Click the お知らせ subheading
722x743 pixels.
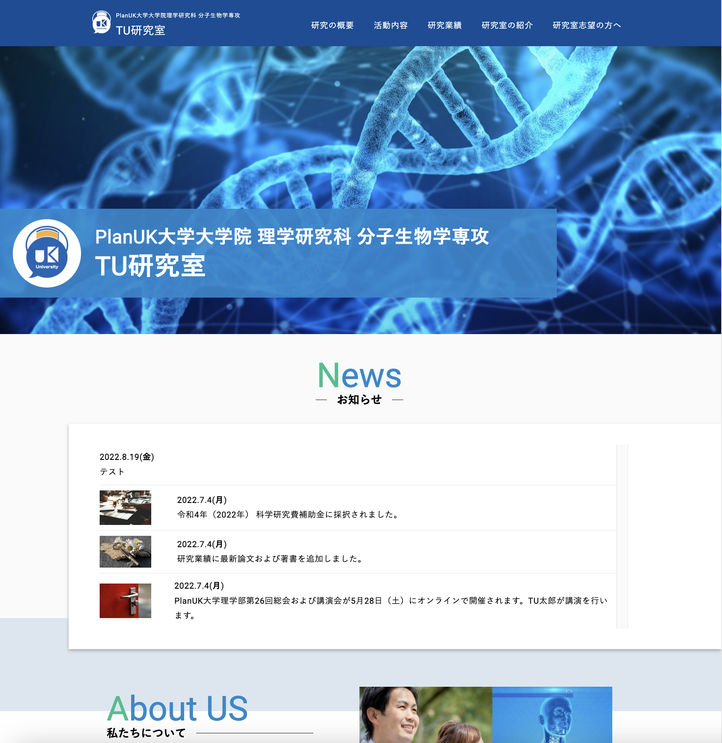click(x=359, y=399)
